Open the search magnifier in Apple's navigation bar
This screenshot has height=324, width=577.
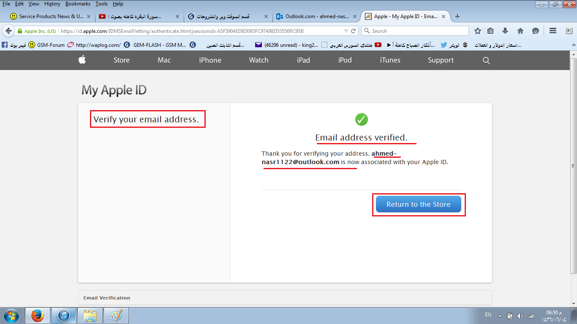pyautogui.click(x=486, y=60)
